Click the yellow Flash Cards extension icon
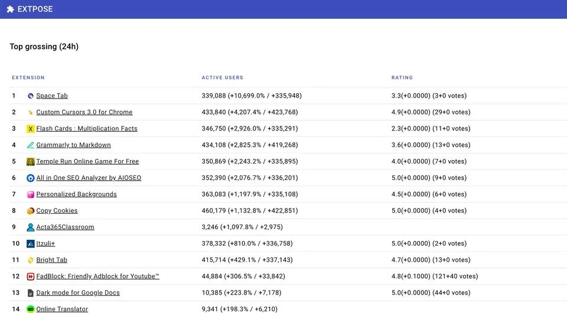 31,129
